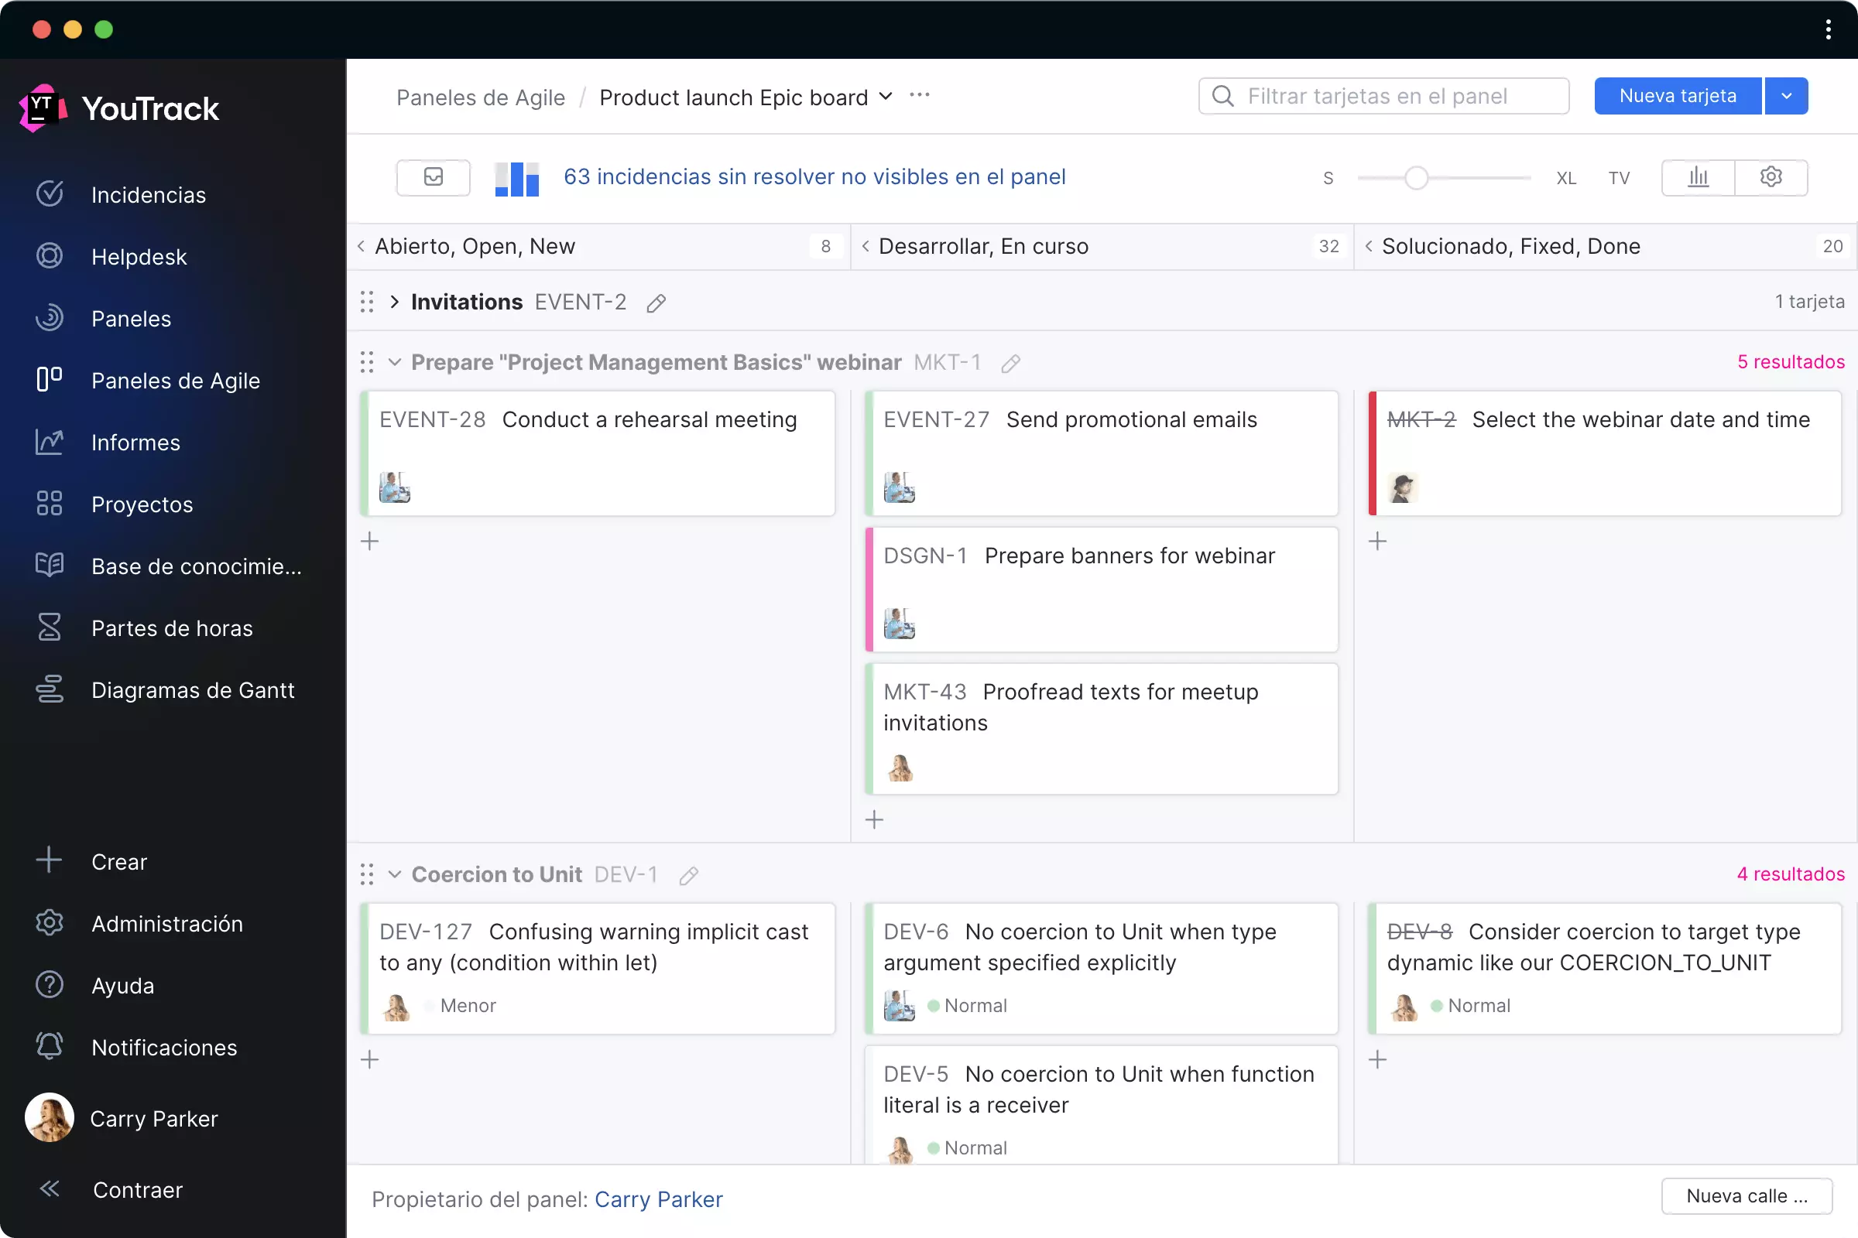Screen dimensions: 1858x1238
Task: Collapse the Invitations EVENT-2 row
Action: [x=396, y=301]
